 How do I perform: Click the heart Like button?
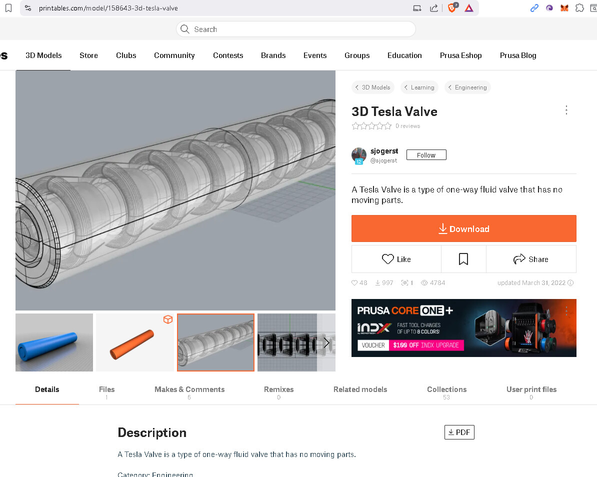click(396, 259)
